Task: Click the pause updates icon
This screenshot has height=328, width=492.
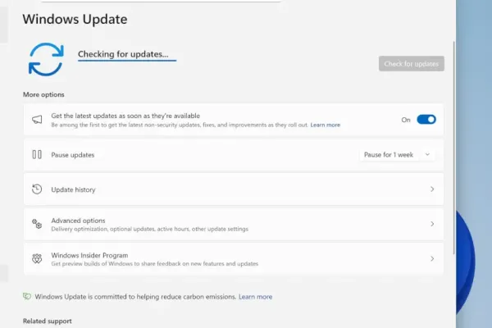Action: (37, 154)
